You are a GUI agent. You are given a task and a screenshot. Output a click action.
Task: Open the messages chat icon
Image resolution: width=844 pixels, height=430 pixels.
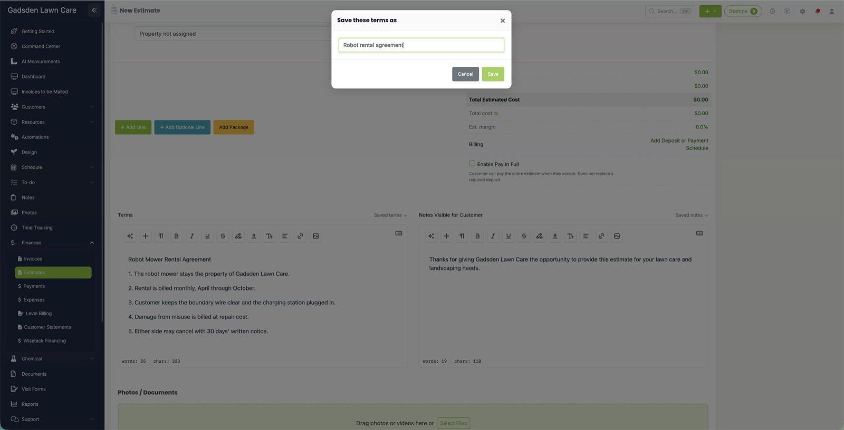788,11
